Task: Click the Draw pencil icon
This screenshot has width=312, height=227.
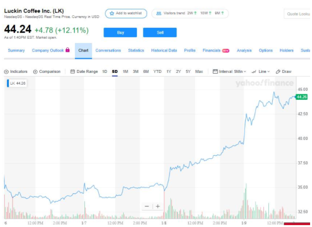Action: pyautogui.click(x=278, y=71)
